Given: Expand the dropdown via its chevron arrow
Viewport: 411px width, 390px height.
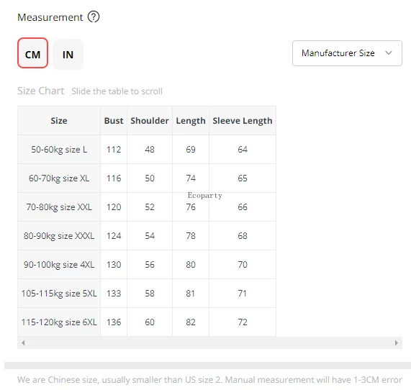Looking at the screenshot, I should click(x=389, y=53).
